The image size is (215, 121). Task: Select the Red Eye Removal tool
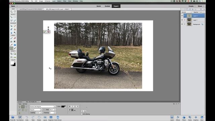(x=11, y=26)
